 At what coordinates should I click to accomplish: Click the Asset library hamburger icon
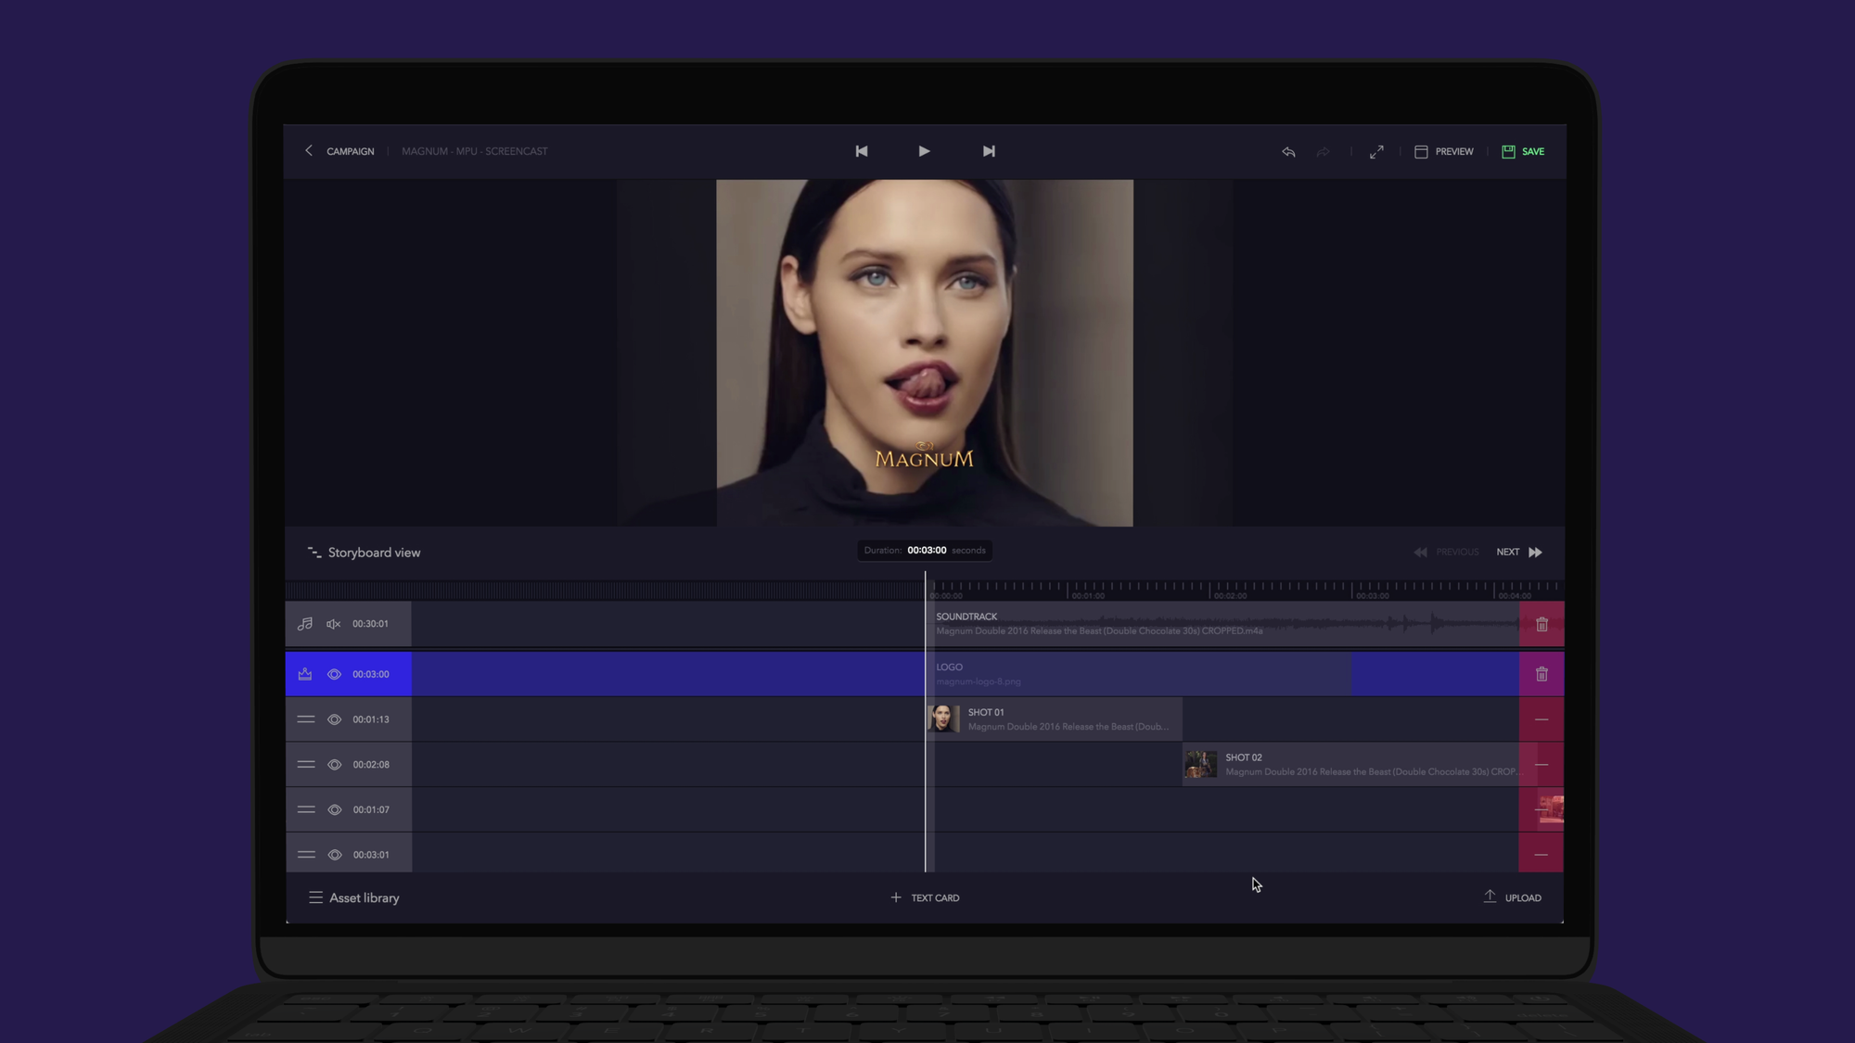315,897
